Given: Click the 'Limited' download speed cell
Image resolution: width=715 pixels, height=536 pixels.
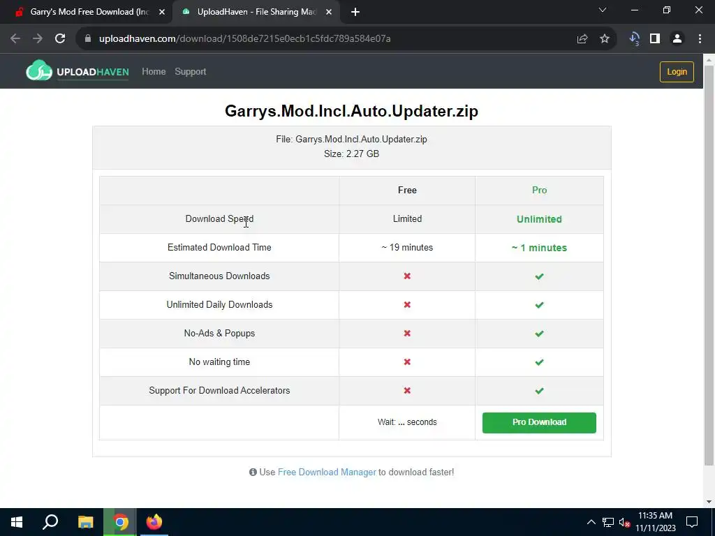Looking at the screenshot, I should point(407,218).
